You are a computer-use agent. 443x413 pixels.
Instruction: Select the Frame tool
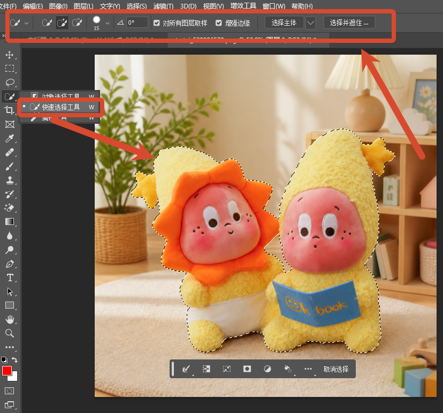pos(10,124)
